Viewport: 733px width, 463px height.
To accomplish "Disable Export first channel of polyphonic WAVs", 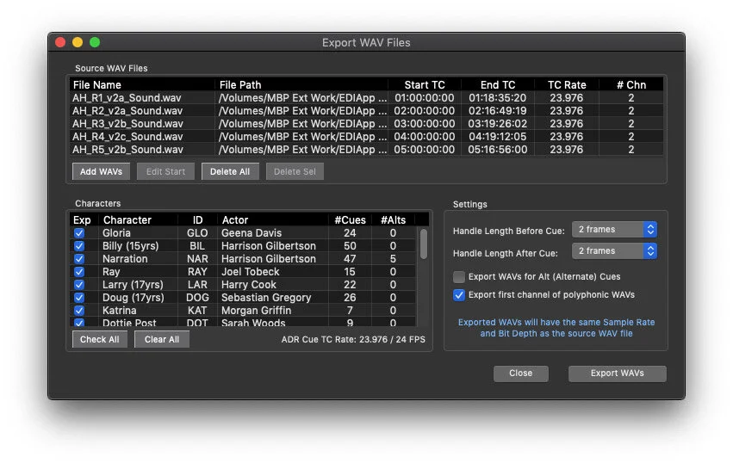I will [458, 295].
